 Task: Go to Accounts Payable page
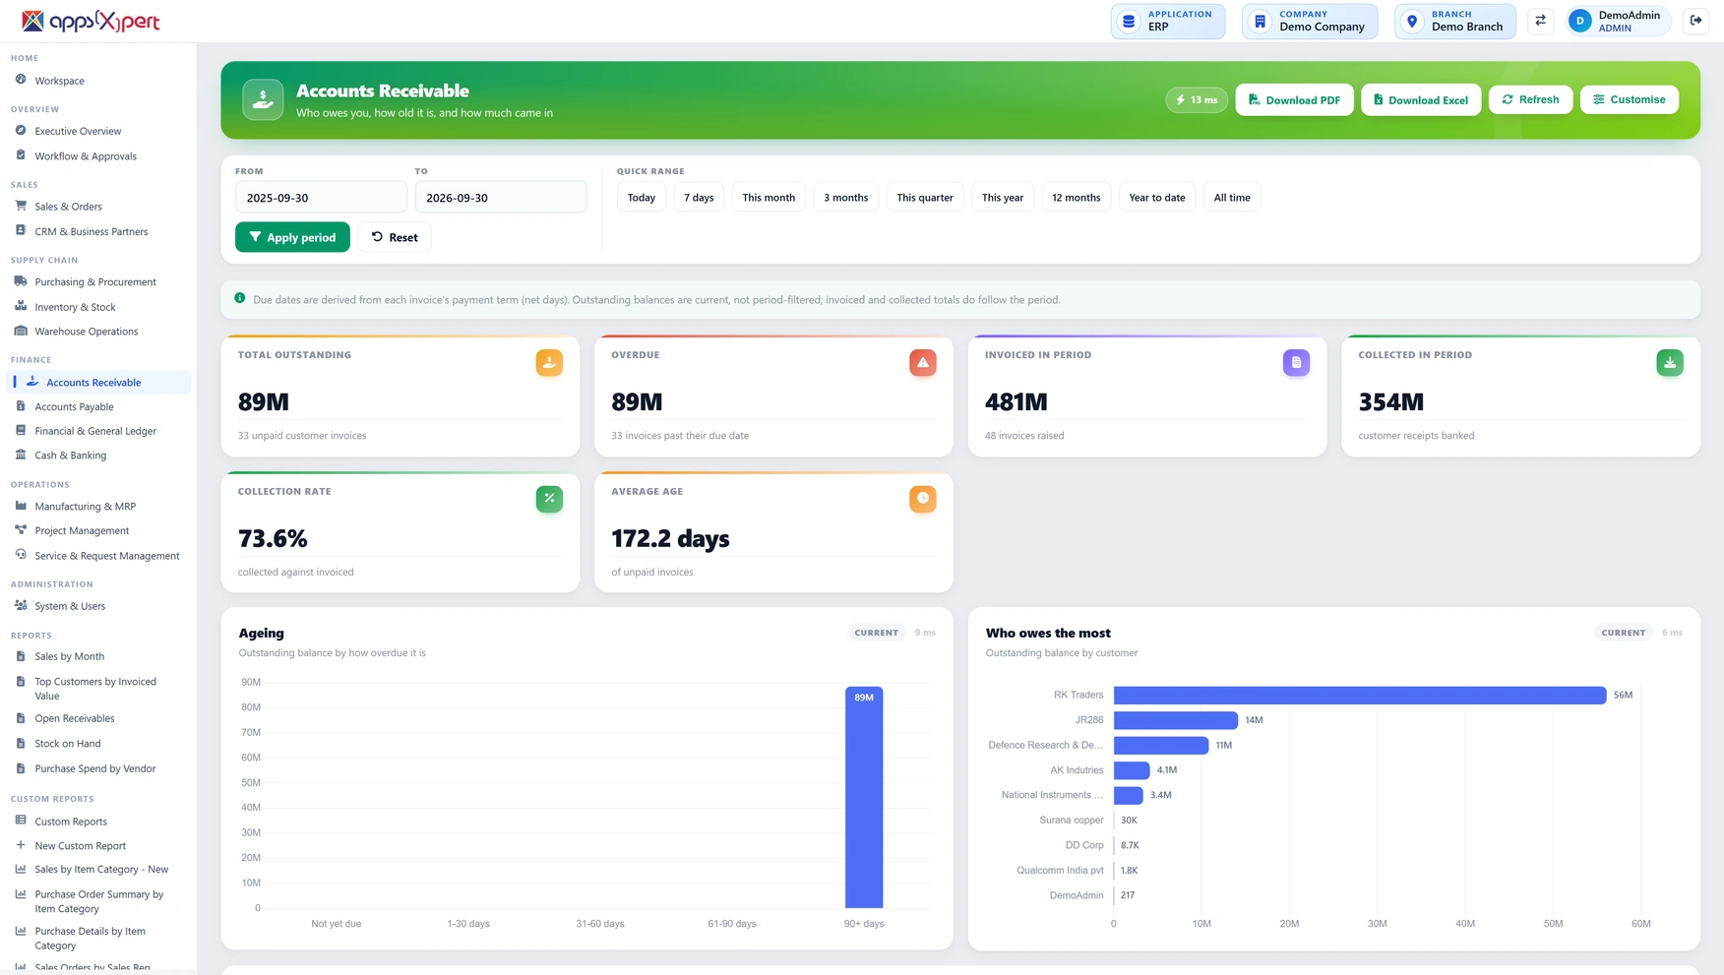pyautogui.click(x=74, y=406)
